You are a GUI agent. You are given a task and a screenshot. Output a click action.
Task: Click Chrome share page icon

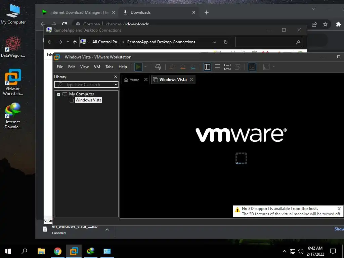point(314,24)
